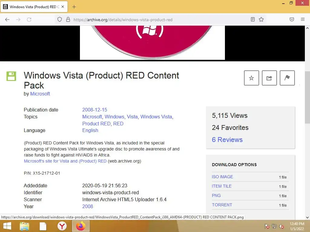This screenshot has width=310, height=232.
Task: Open a new browser tab
Action: click(74, 7)
